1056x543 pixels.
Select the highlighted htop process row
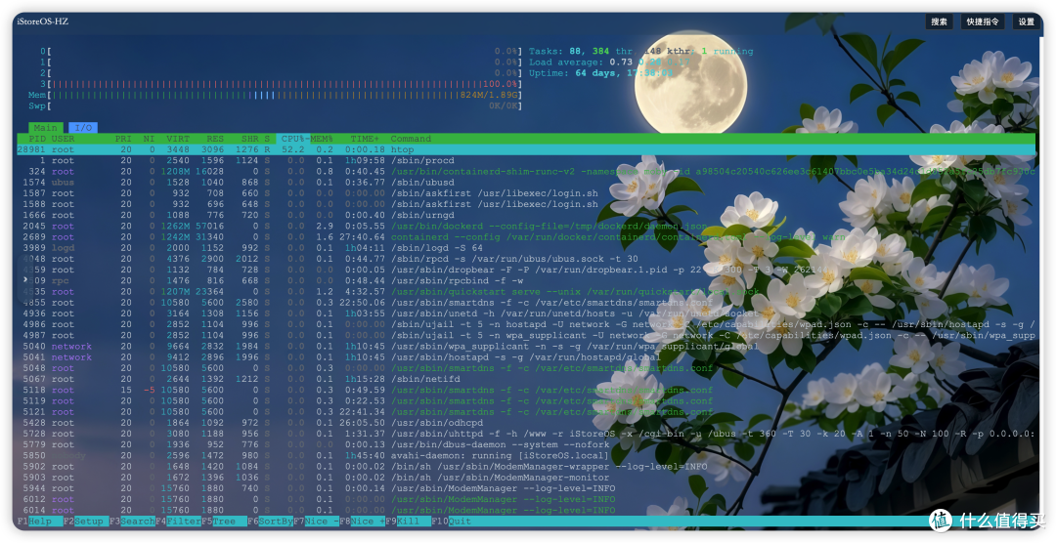526,149
